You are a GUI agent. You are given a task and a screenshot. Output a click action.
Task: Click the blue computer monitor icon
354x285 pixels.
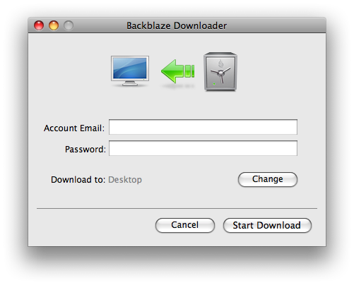(130, 71)
